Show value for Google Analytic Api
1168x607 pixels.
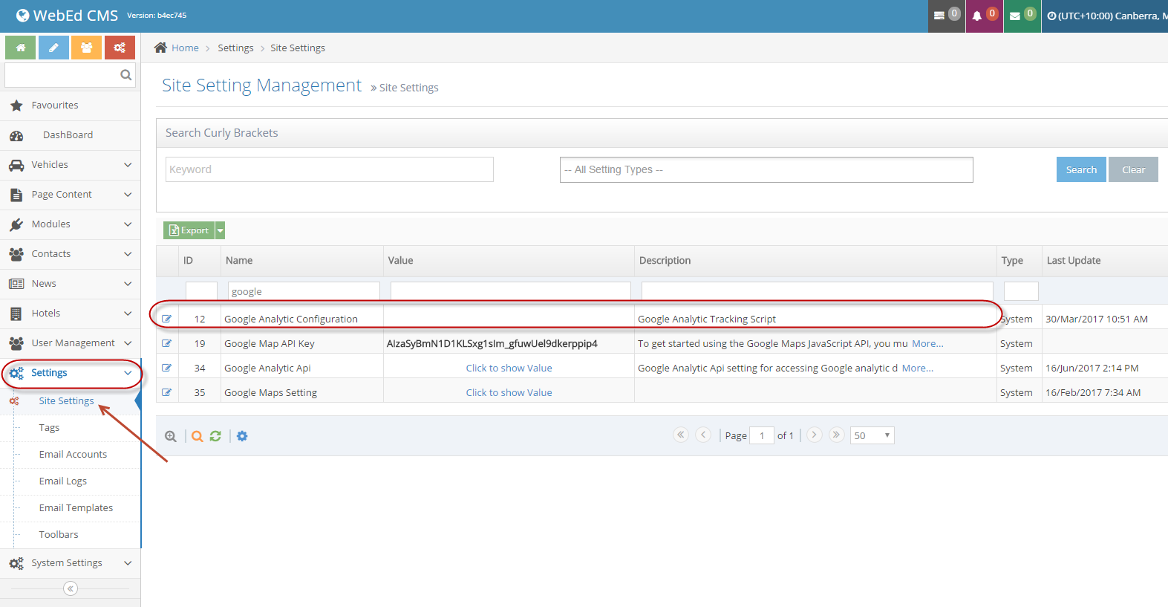coord(509,368)
